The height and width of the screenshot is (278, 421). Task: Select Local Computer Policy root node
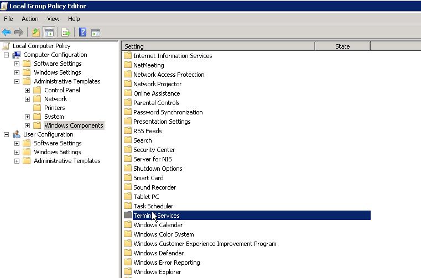[x=41, y=46]
